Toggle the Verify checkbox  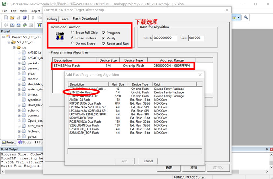pyautogui.click(x=103, y=38)
